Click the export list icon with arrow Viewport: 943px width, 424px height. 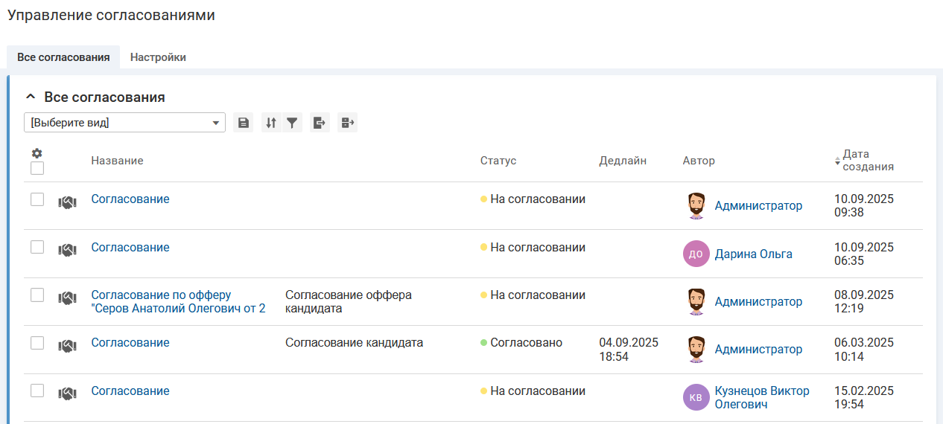(320, 123)
